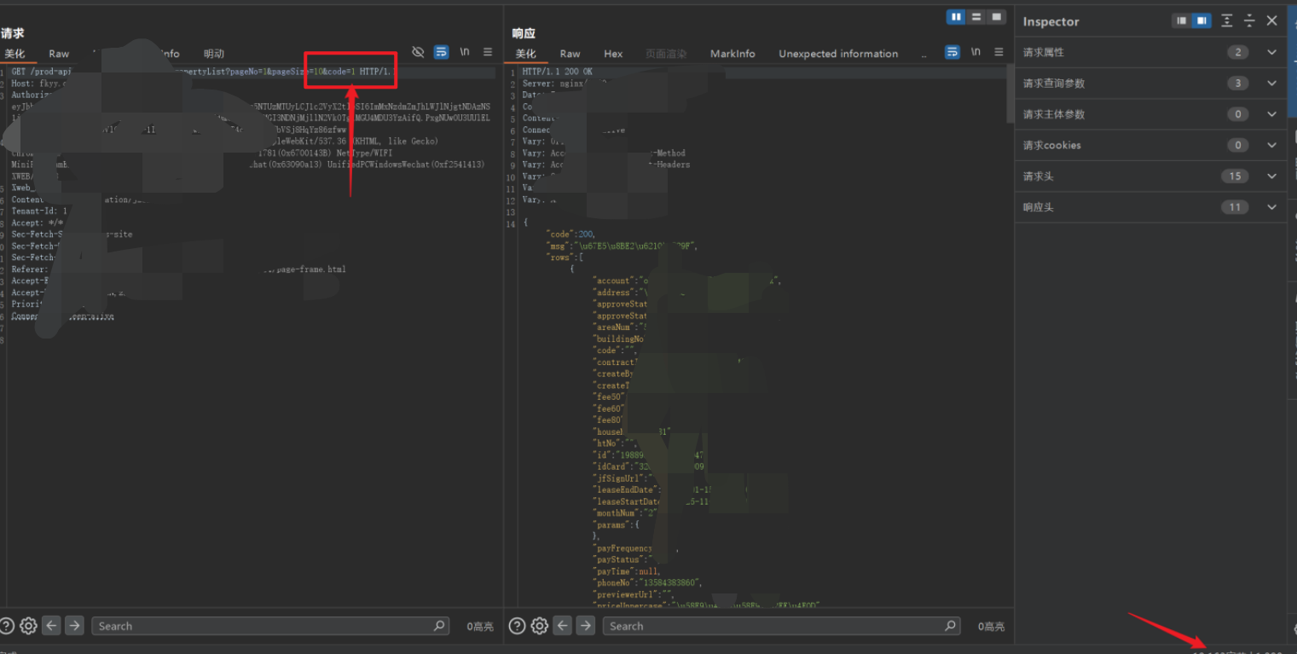Screen dimensions: 1297x654
Task: Open search help in the response panel
Action: (517, 626)
